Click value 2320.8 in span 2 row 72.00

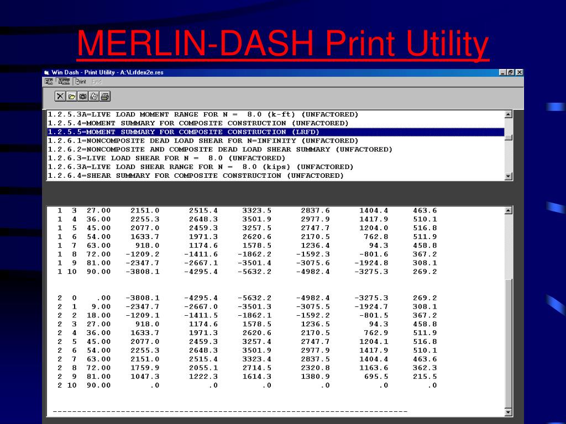click(x=315, y=368)
